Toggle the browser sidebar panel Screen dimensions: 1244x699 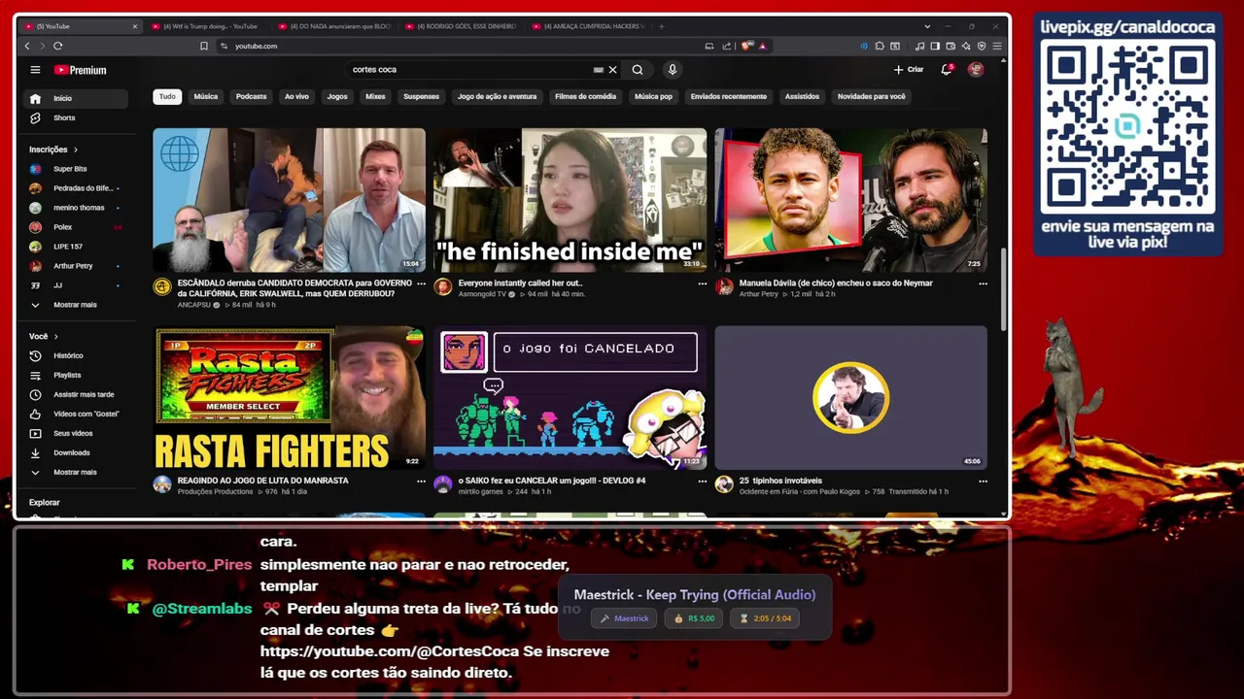tap(935, 47)
